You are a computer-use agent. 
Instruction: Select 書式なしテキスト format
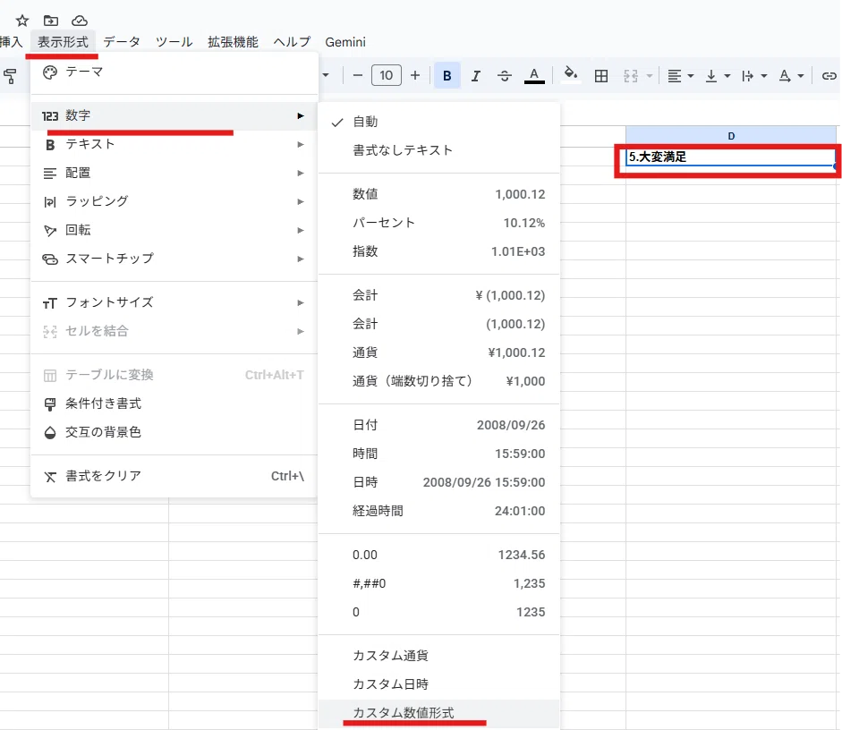438,150
